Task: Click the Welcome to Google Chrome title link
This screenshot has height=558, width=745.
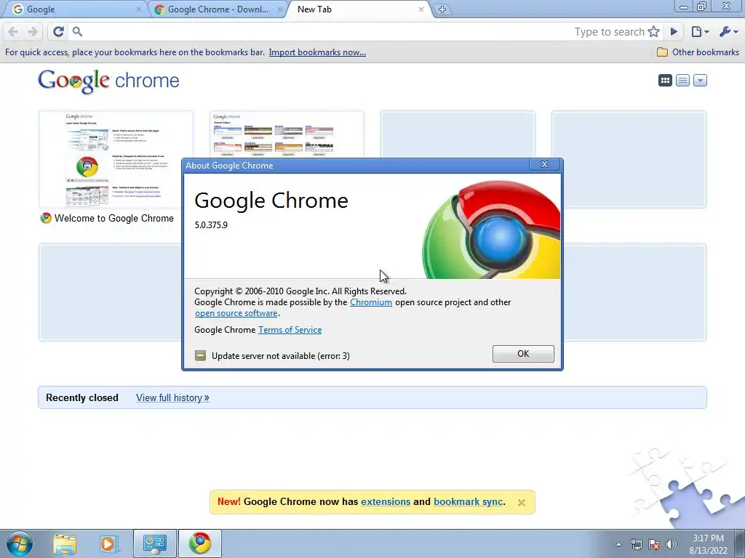Action: 114,218
